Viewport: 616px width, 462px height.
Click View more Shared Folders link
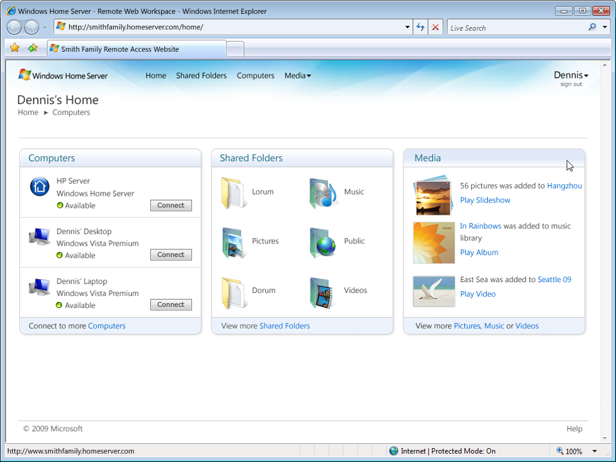[x=284, y=326]
